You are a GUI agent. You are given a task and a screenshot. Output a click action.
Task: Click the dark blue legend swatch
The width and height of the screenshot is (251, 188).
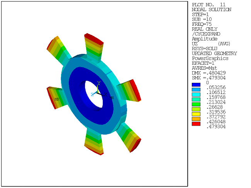coord(196,85)
